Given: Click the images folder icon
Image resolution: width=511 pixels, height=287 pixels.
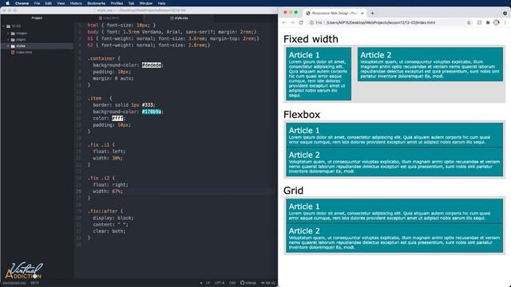Looking at the screenshot, I should 13,33.
